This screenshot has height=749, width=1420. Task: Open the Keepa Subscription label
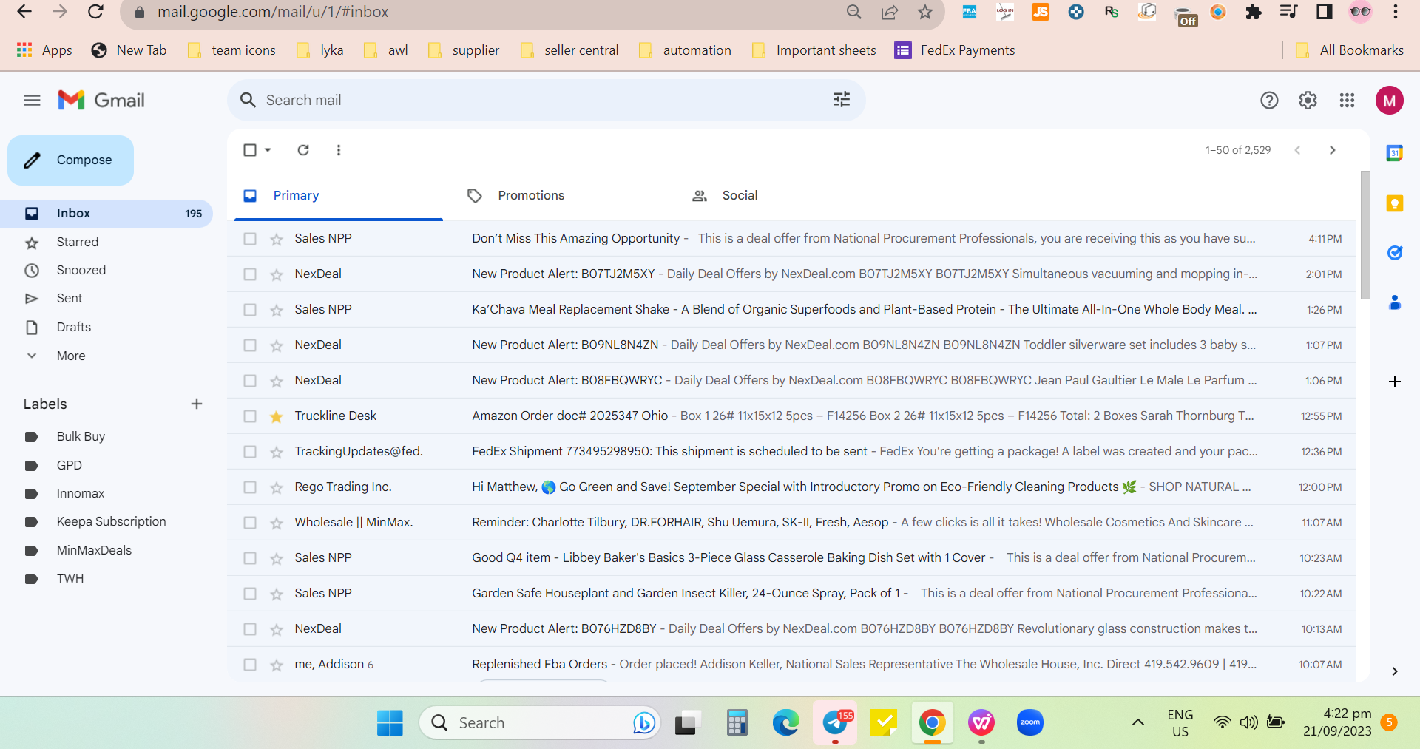pos(111,521)
